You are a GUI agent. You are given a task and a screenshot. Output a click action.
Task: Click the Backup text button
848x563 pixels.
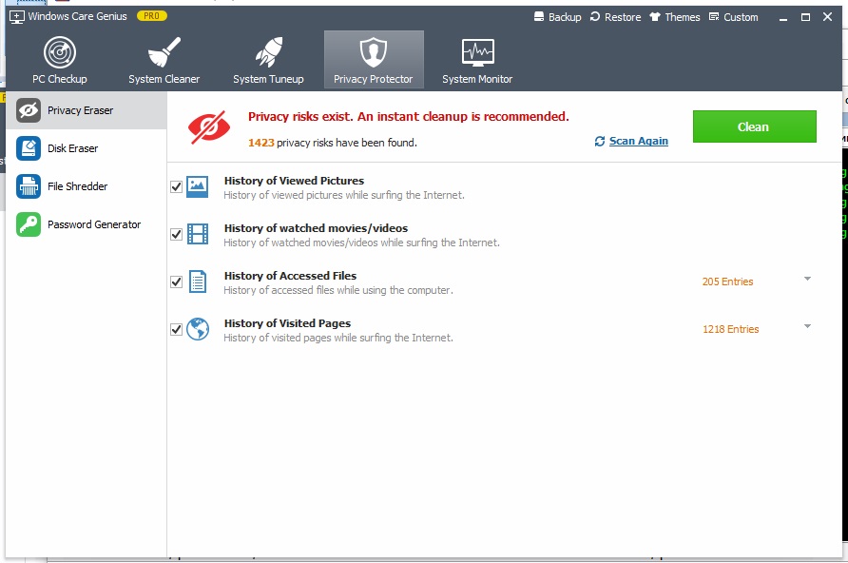(x=565, y=17)
